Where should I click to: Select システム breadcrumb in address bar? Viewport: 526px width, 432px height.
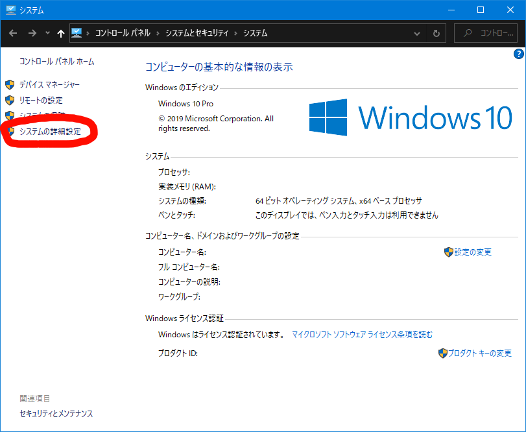[x=256, y=33]
